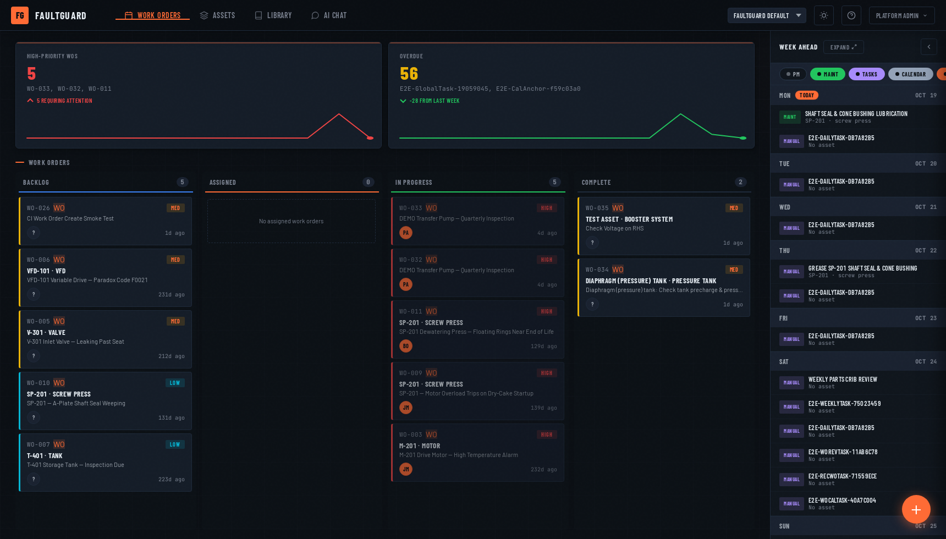Toggle the MAINT filter chip
946x539 pixels.
(828, 74)
